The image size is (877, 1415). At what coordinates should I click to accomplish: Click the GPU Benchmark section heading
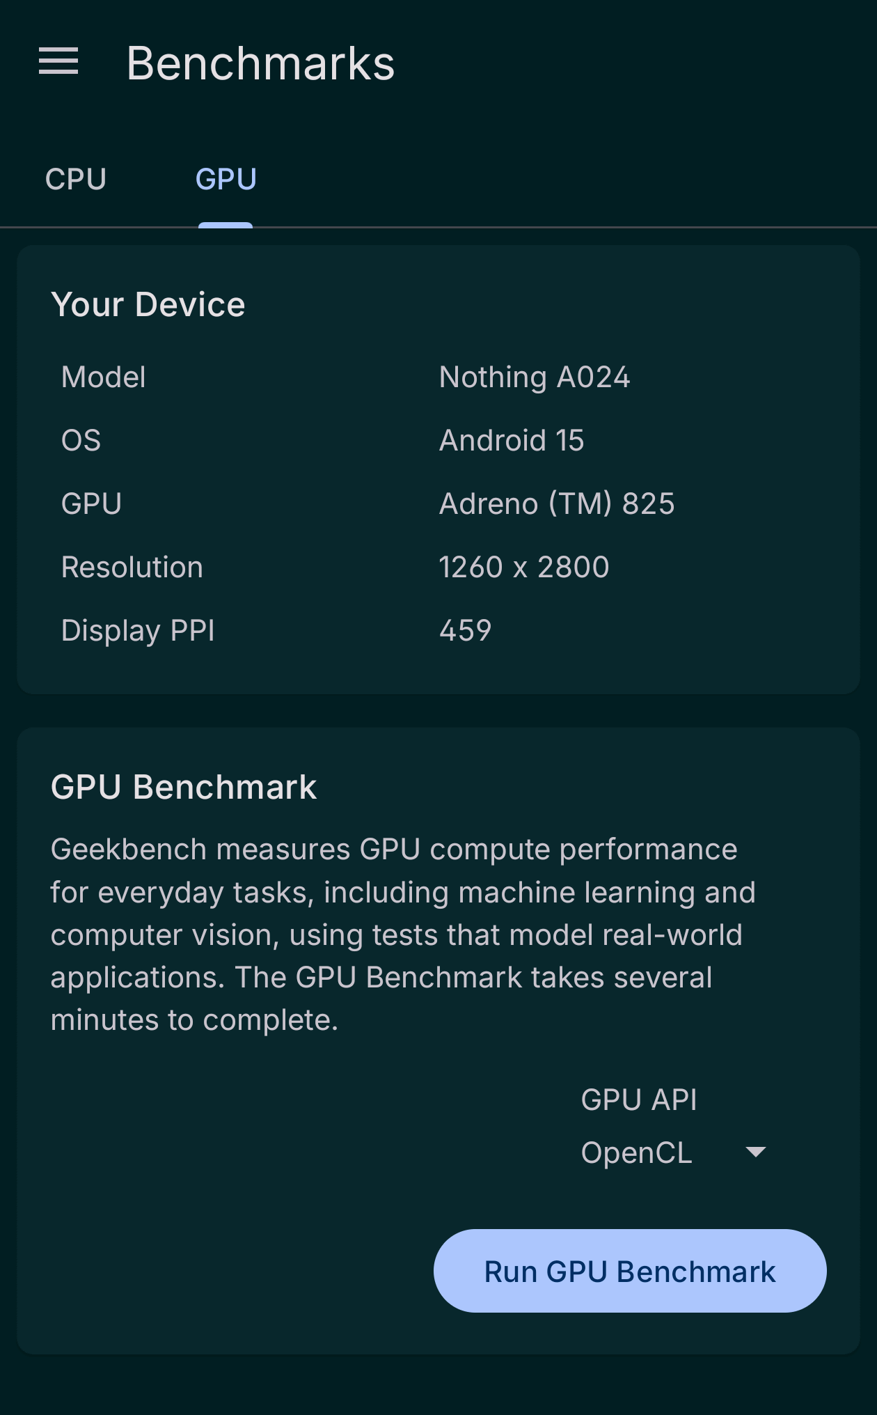(x=183, y=788)
